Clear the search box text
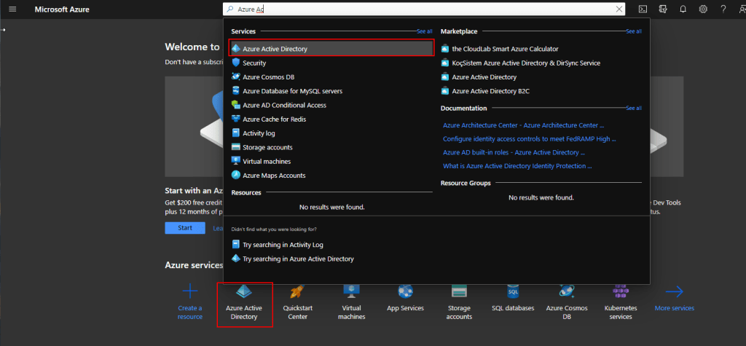The width and height of the screenshot is (746, 346). [x=620, y=9]
